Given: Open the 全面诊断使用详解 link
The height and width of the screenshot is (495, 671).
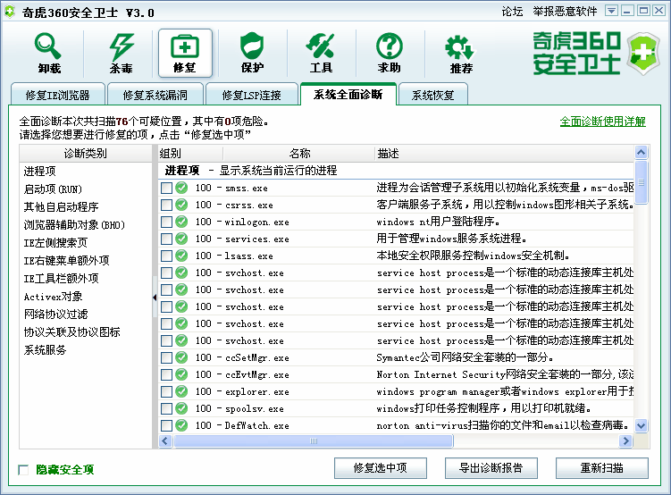Looking at the screenshot, I should [x=602, y=122].
